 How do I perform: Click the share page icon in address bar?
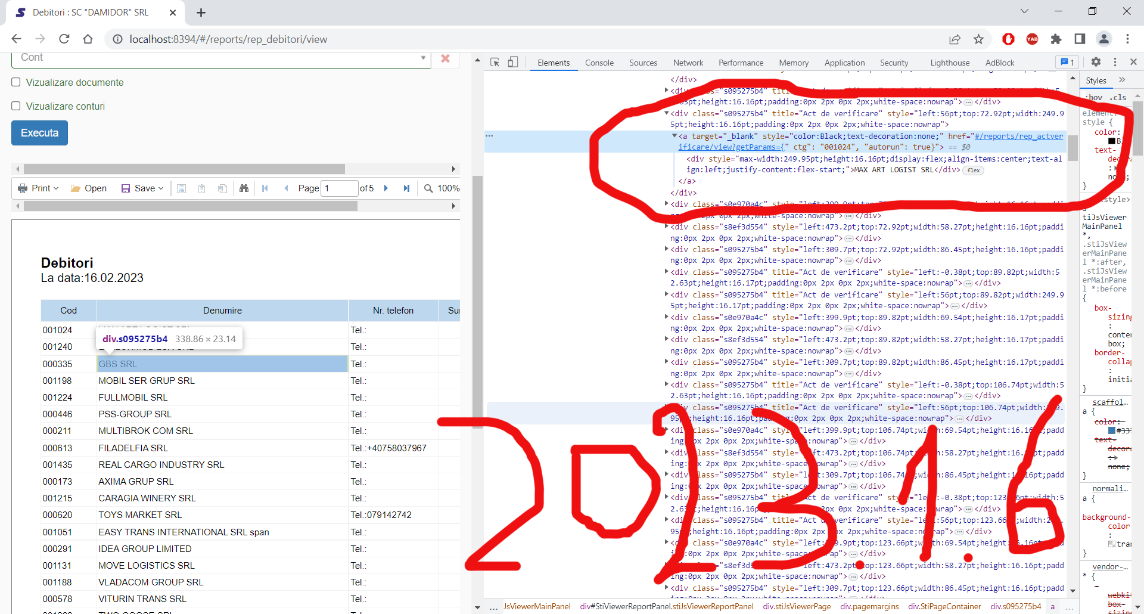click(x=955, y=39)
